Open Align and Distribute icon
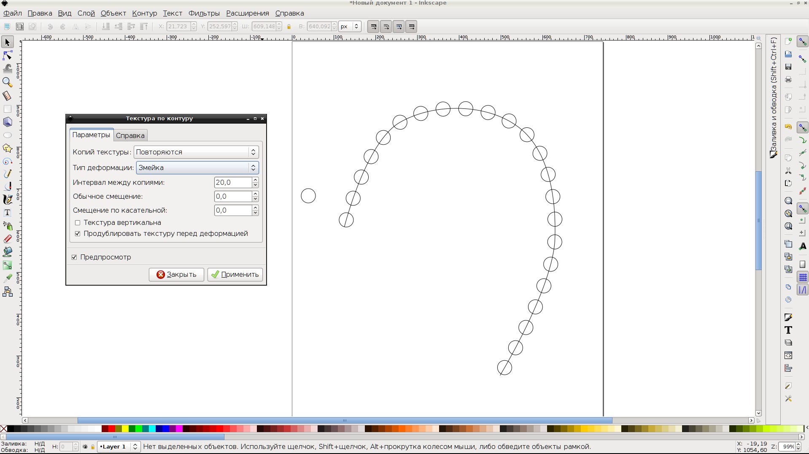The image size is (809, 454). [788, 368]
